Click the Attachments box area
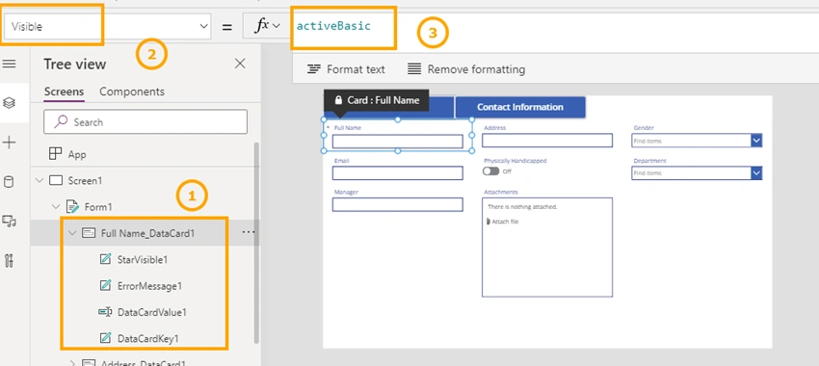Image resolution: width=819 pixels, height=366 pixels. pyautogui.click(x=547, y=247)
